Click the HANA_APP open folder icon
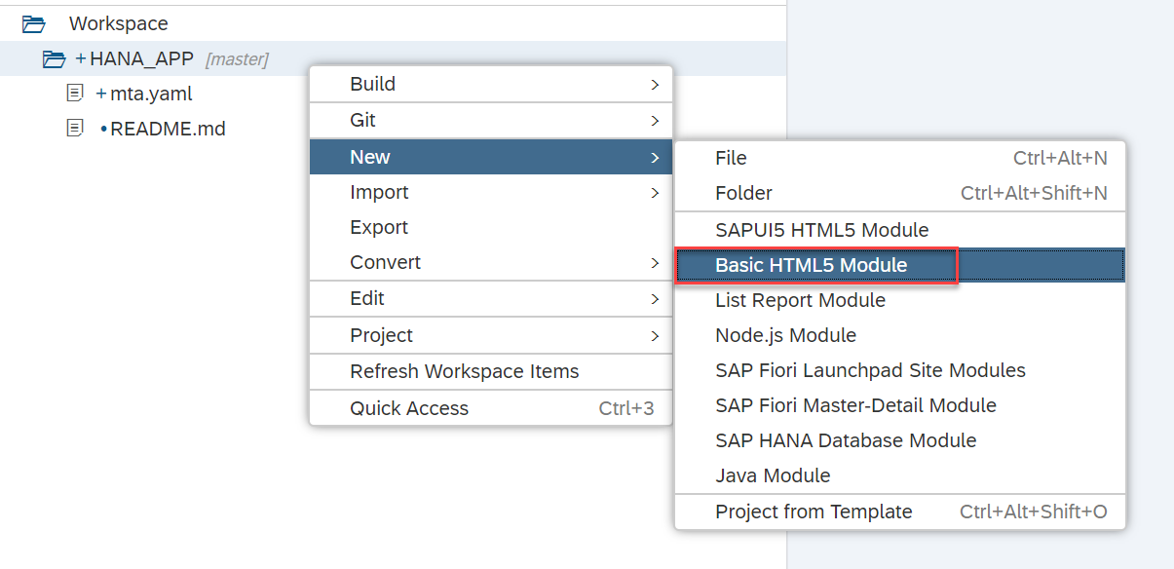 (x=54, y=59)
